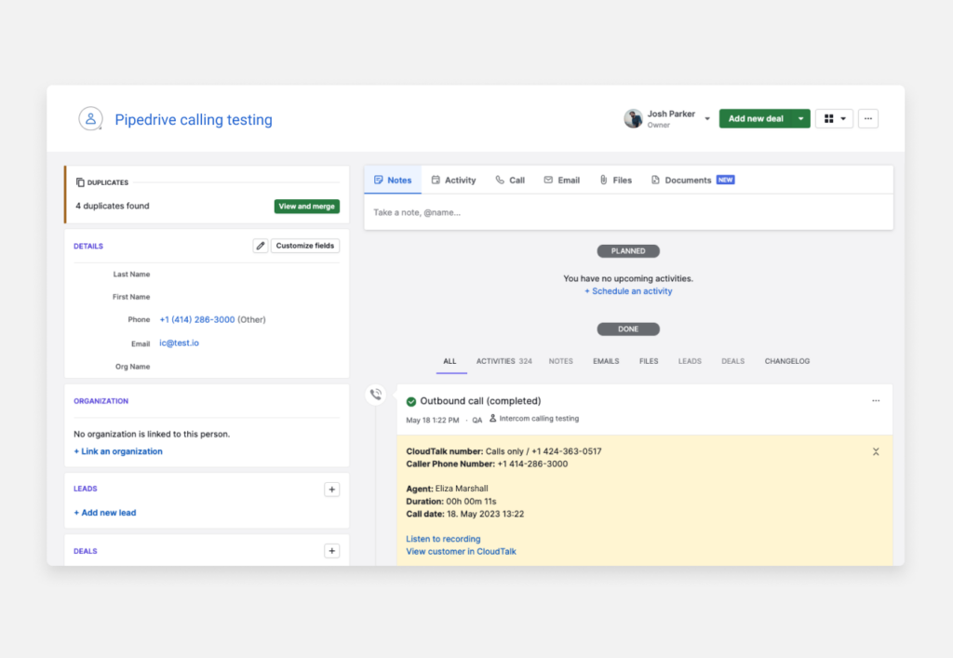Image resolution: width=953 pixels, height=658 pixels.
Task: Switch to the Notes tab
Action: [x=393, y=180]
